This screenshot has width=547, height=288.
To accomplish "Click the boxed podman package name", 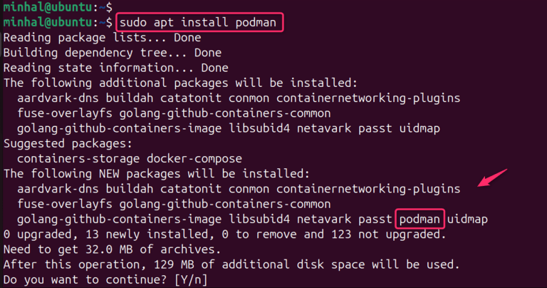I will point(420,220).
